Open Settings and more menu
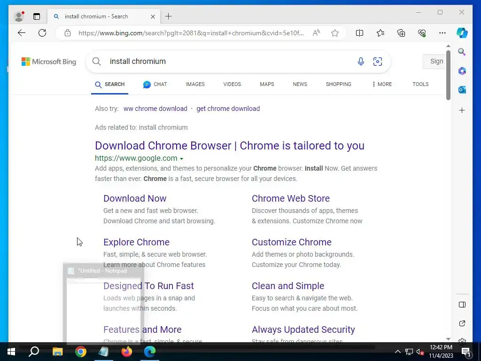Image resolution: width=481 pixels, height=361 pixels. (x=442, y=33)
